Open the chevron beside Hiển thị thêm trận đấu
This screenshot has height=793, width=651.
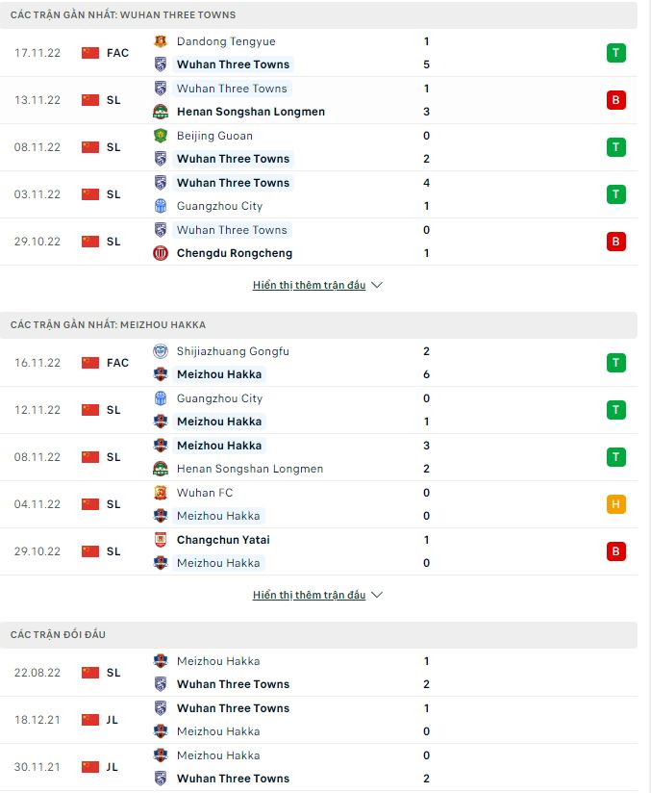coord(376,285)
